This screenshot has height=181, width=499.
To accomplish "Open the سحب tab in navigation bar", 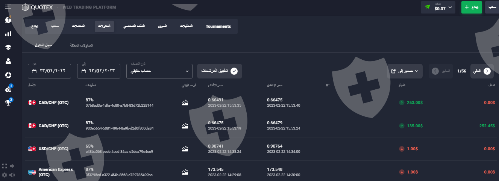I will coord(55,26).
